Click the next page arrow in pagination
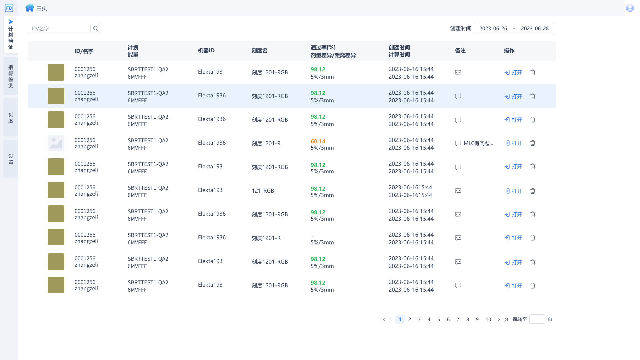The width and height of the screenshot is (640, 360). [x=499, y=319]
